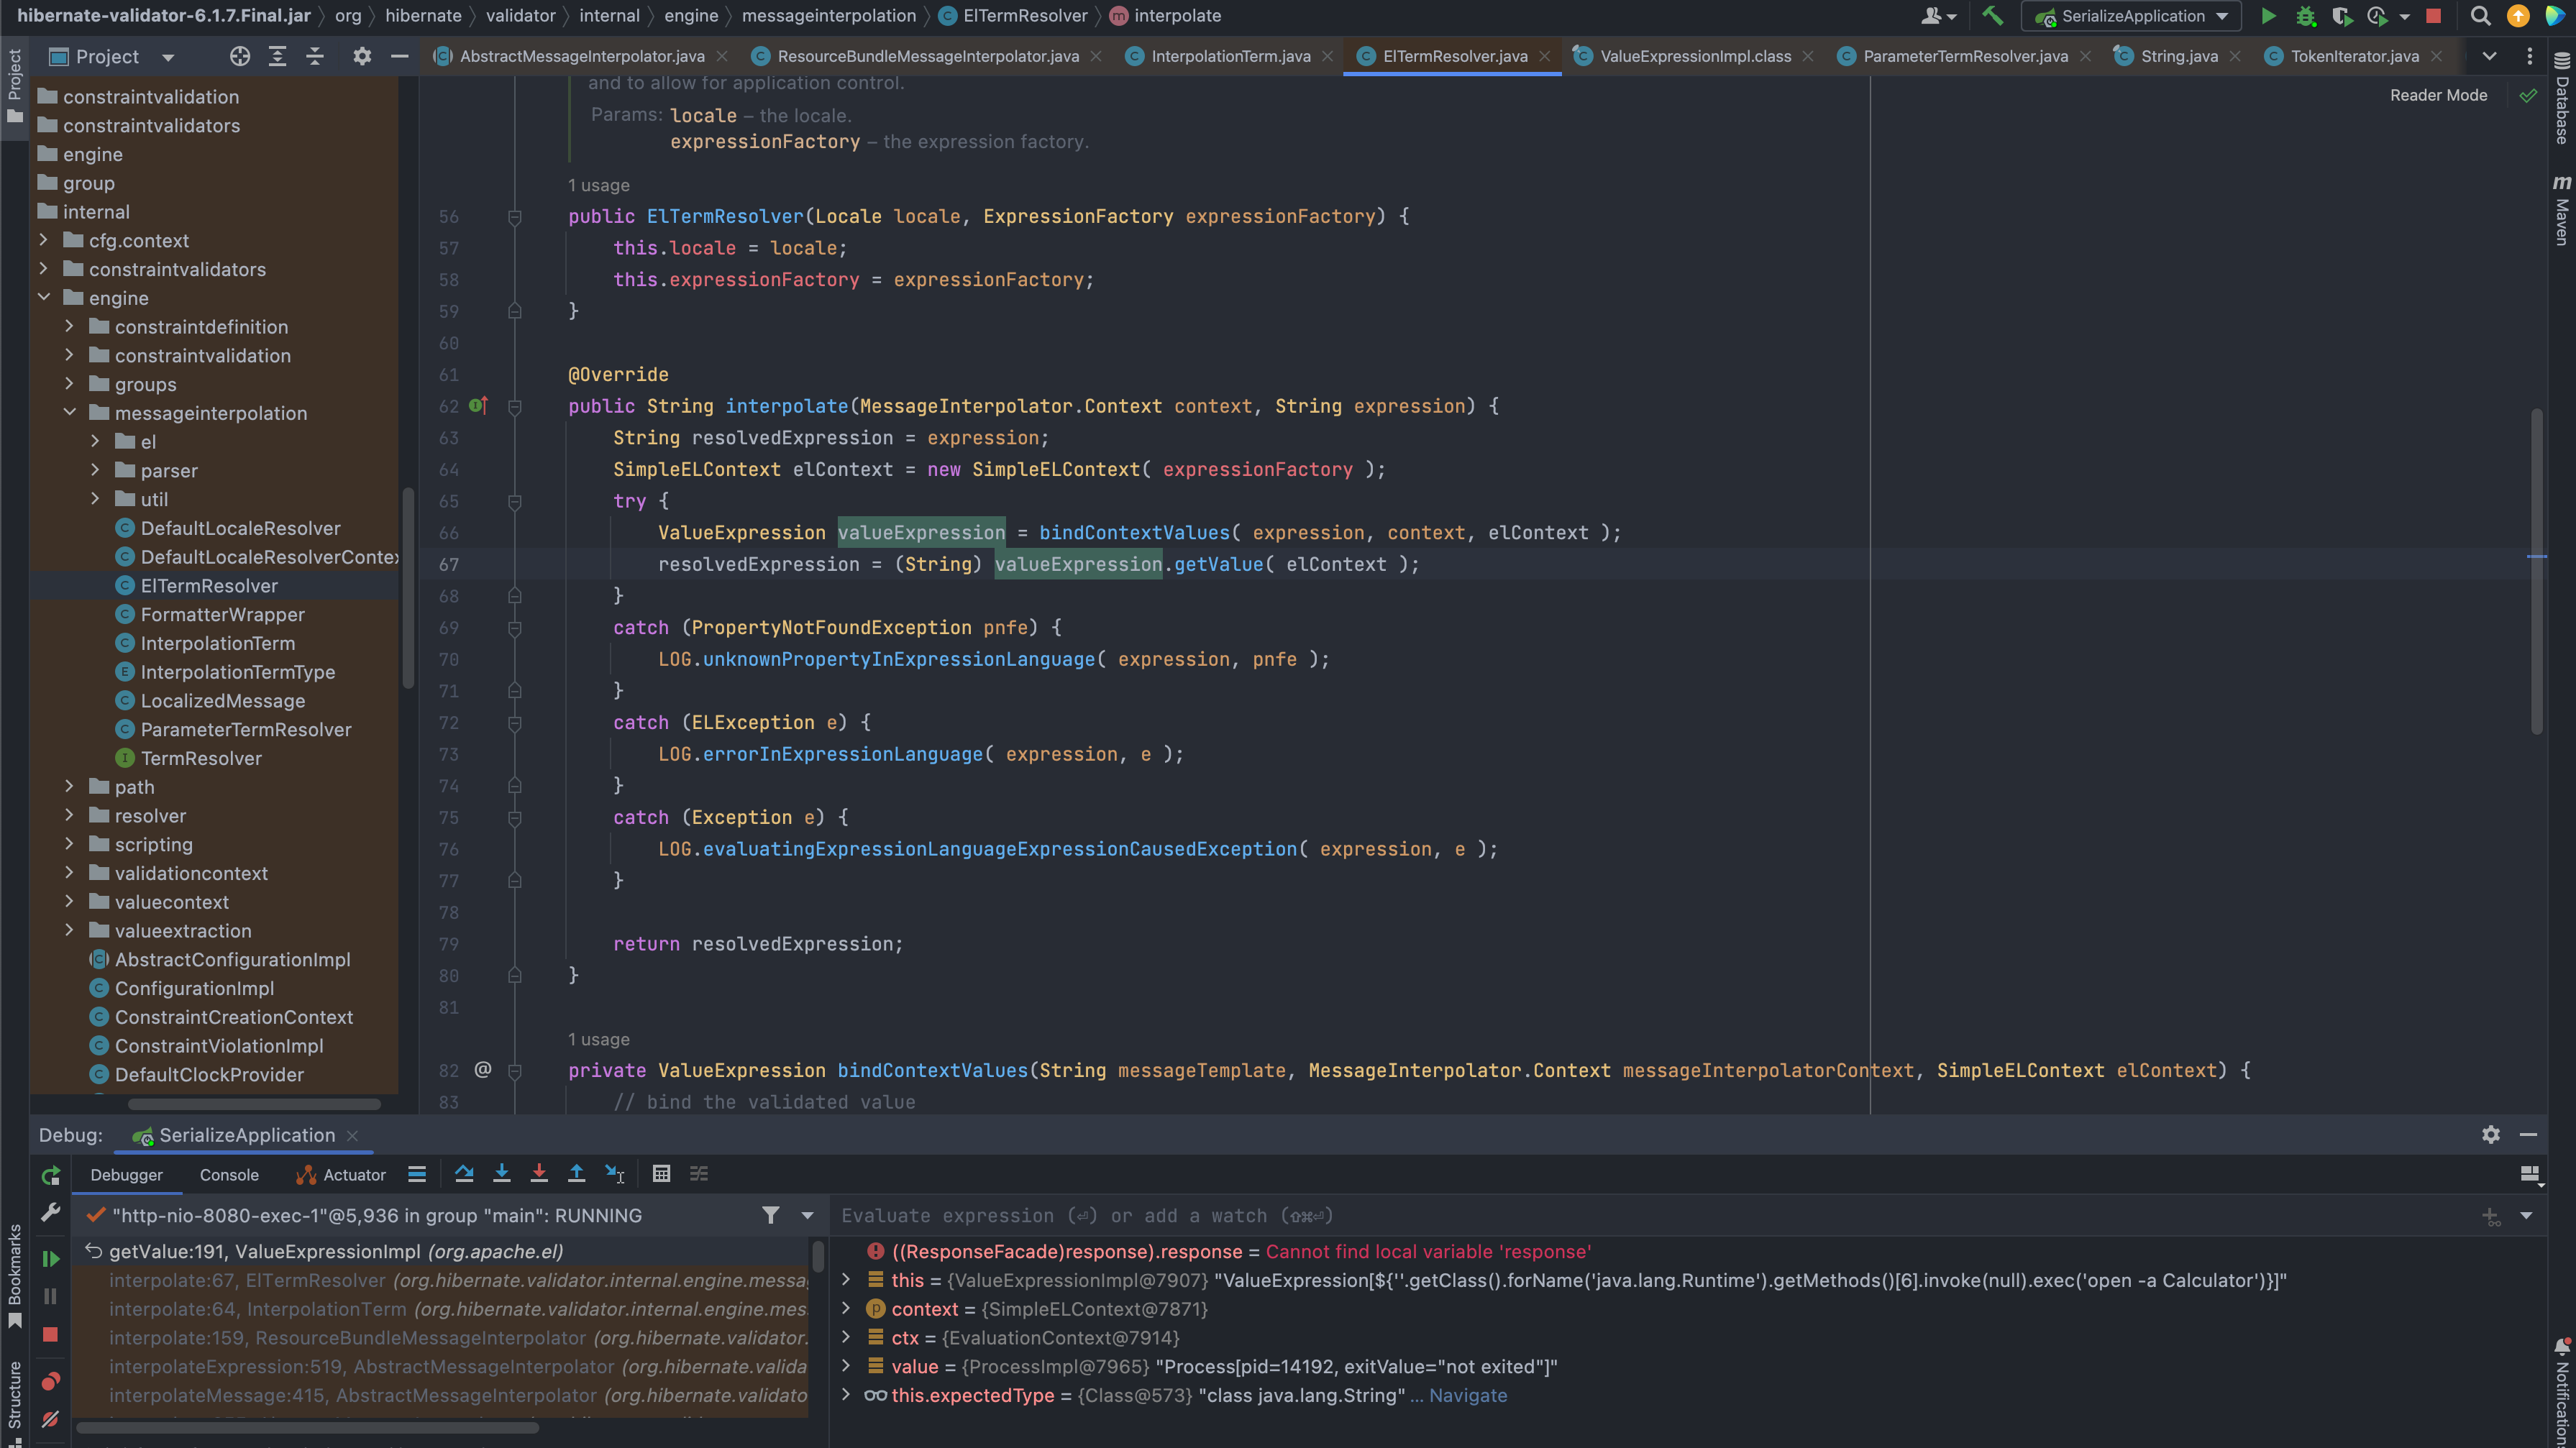Resume program with green play icon
Screen dimensions: 2576x1448
coord(50,1259)
